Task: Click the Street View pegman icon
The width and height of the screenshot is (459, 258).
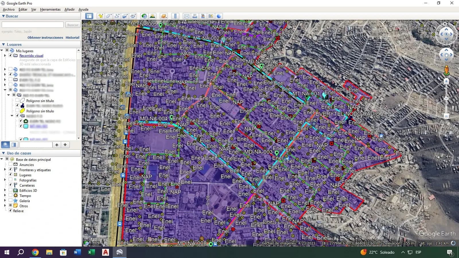Action: click(446, 70)
